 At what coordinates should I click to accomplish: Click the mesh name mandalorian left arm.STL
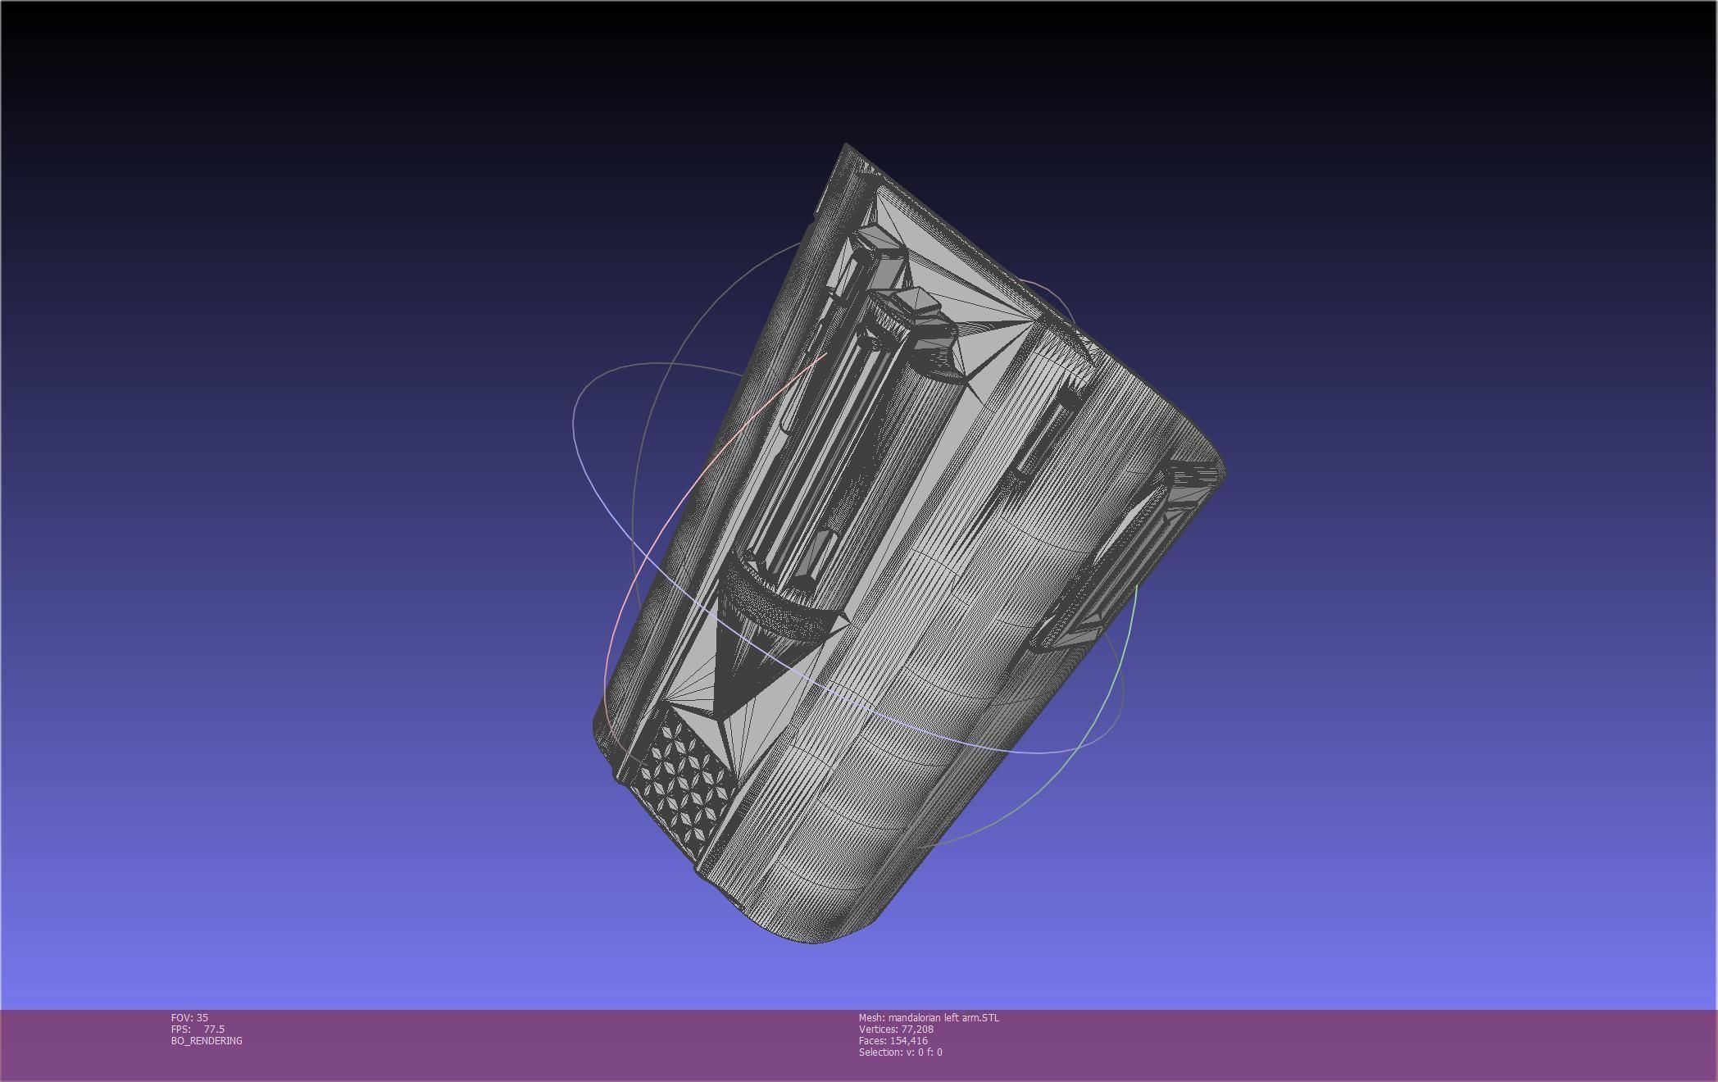(x=929, y=1017)
